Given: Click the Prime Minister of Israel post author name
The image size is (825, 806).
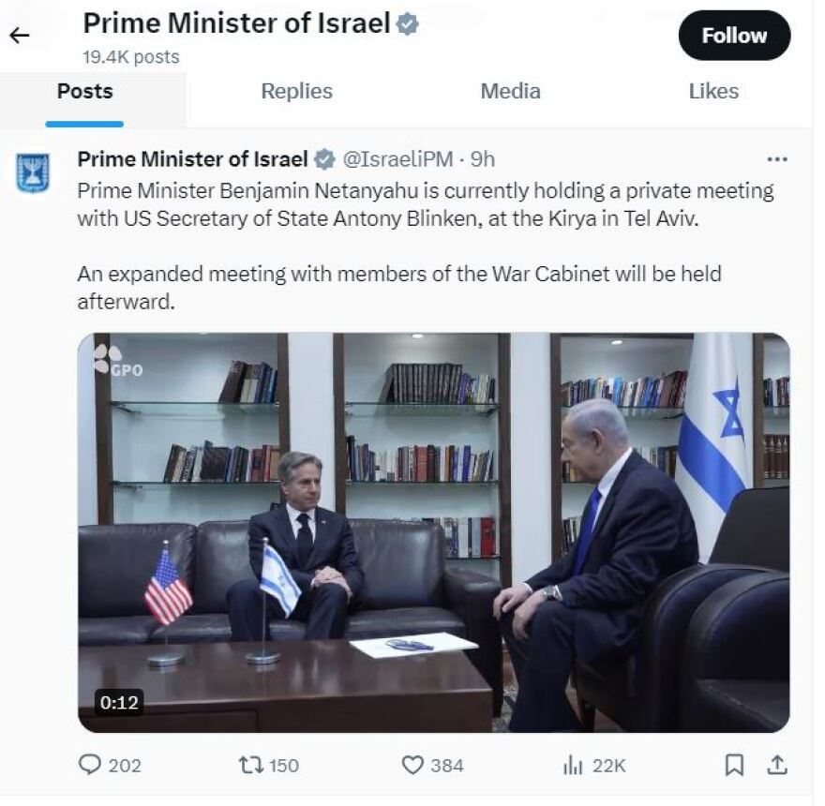Looking at the screenshot, I should click(x=192, y=158).
